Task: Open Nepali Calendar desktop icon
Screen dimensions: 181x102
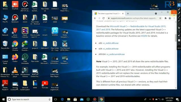Action: click(25, 32)
